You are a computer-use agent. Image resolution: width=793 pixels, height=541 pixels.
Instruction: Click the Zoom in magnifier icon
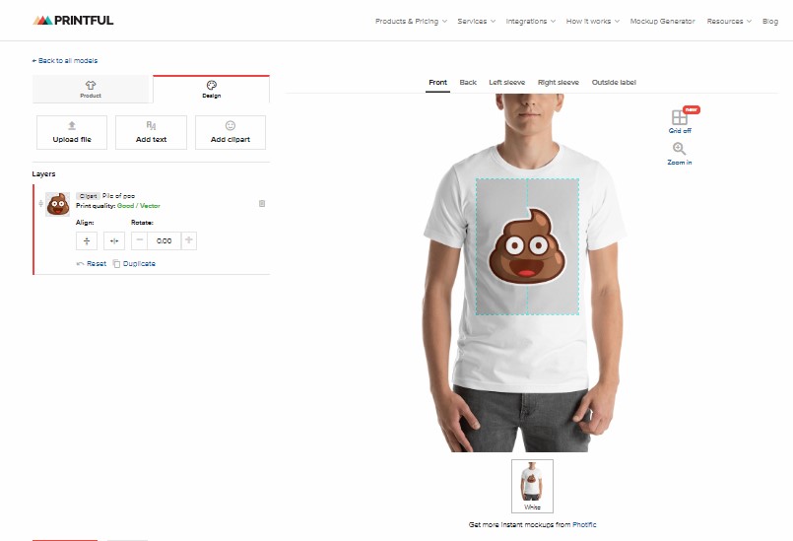pos(679,149)
